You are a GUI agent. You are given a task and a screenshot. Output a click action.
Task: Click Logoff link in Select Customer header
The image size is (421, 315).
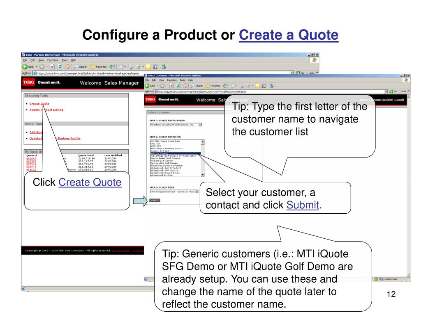click(400, 100)
